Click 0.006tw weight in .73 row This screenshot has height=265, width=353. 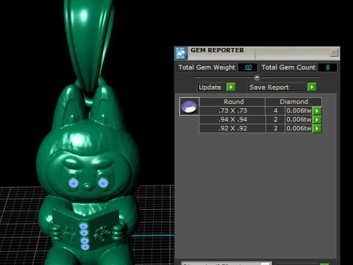(x=299, y=110)
